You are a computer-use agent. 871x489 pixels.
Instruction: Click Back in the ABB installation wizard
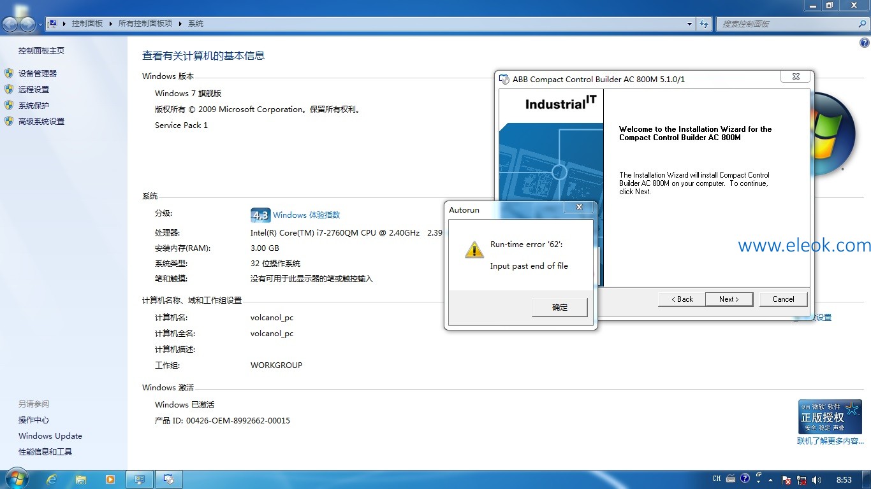coord(682,299)
